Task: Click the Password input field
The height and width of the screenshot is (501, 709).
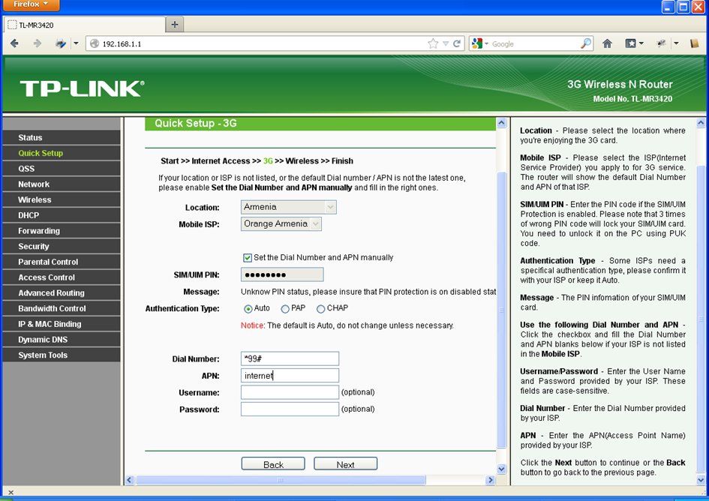Action: tap(290, 409)
